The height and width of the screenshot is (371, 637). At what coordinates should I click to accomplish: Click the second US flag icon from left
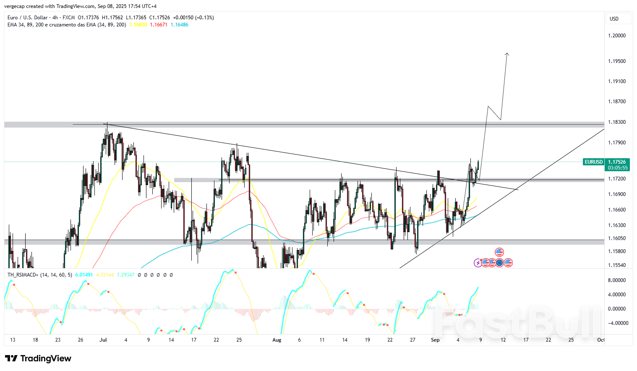click(x=493, y=263)
